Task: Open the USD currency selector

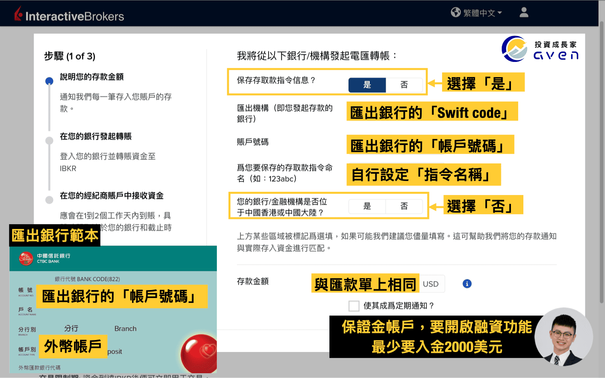Action: (432, 284)
